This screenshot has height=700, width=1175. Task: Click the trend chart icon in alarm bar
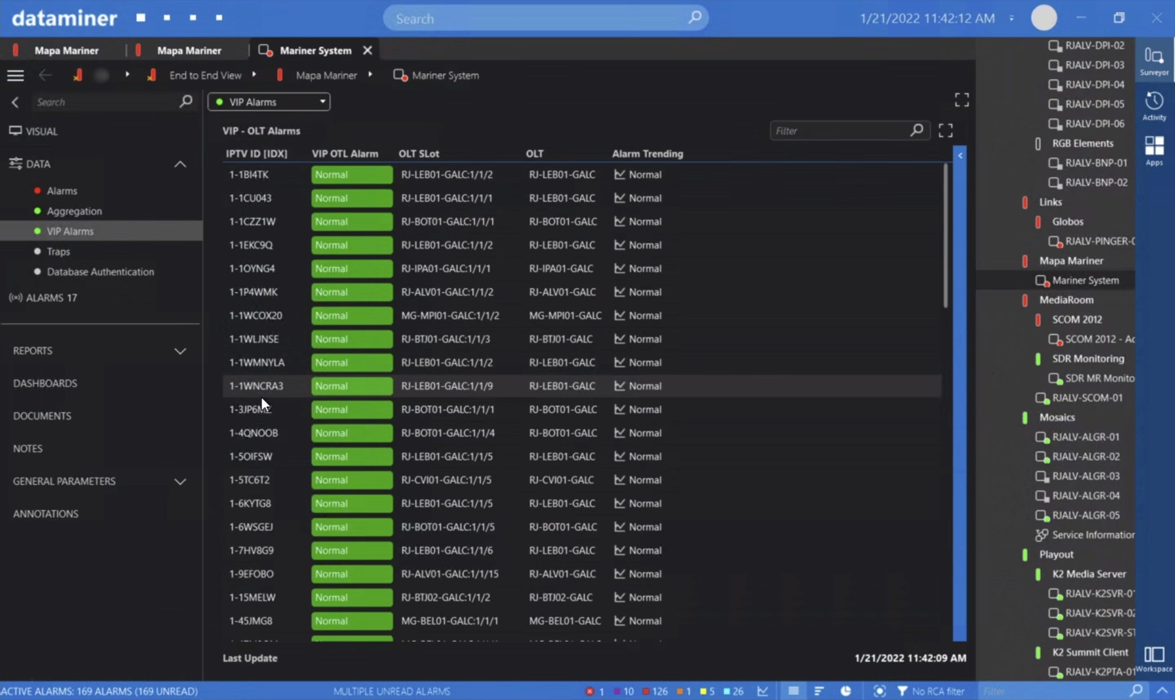pos(763,691)
